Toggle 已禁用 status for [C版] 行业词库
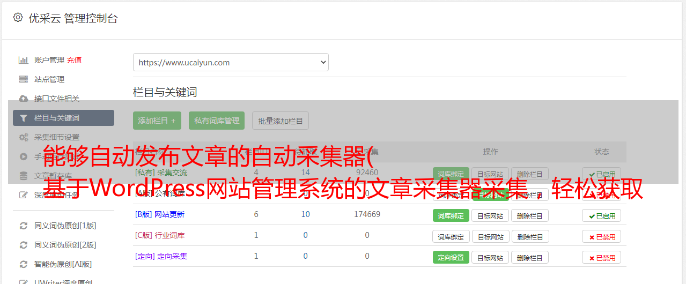The image size is (686, 284). pos(602,236)
